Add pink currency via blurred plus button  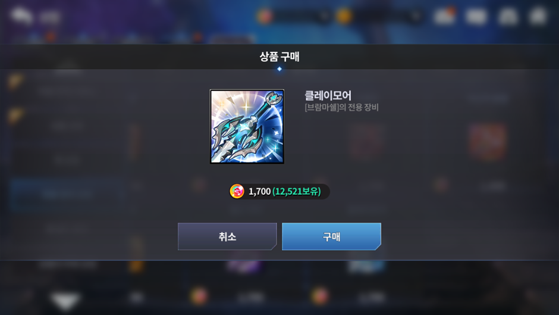click(324, 16)
